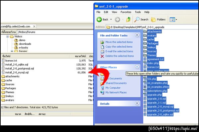
Task: Click the My Network Places globe icon
Action: pyautogui.click(x=102, y=93)
